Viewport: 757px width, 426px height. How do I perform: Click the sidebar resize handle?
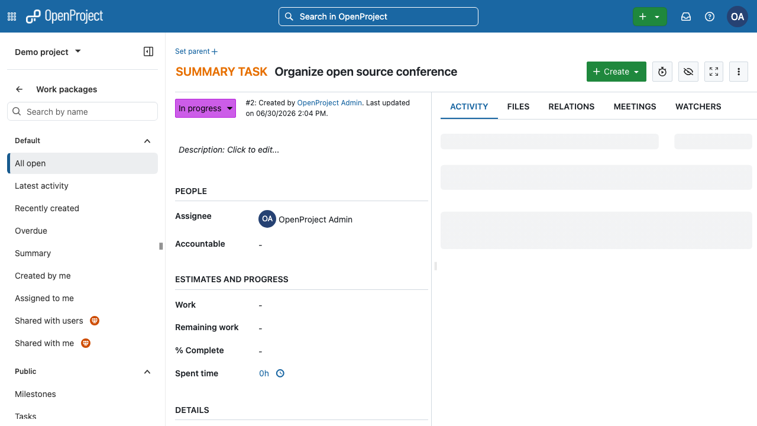[161, 246]
